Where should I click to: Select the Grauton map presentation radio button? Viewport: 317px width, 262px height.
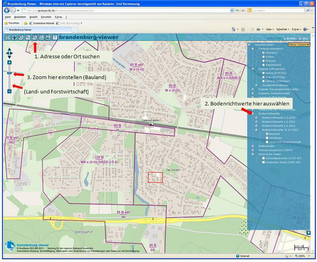(264, 61)
